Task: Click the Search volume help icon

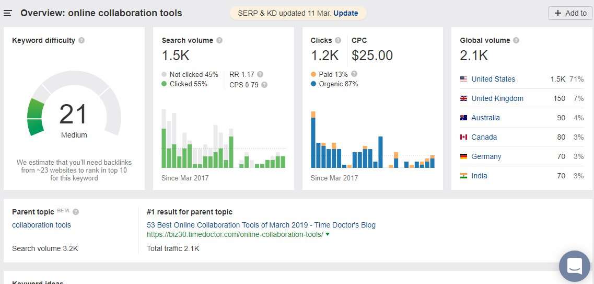Action: coord(219,41)
